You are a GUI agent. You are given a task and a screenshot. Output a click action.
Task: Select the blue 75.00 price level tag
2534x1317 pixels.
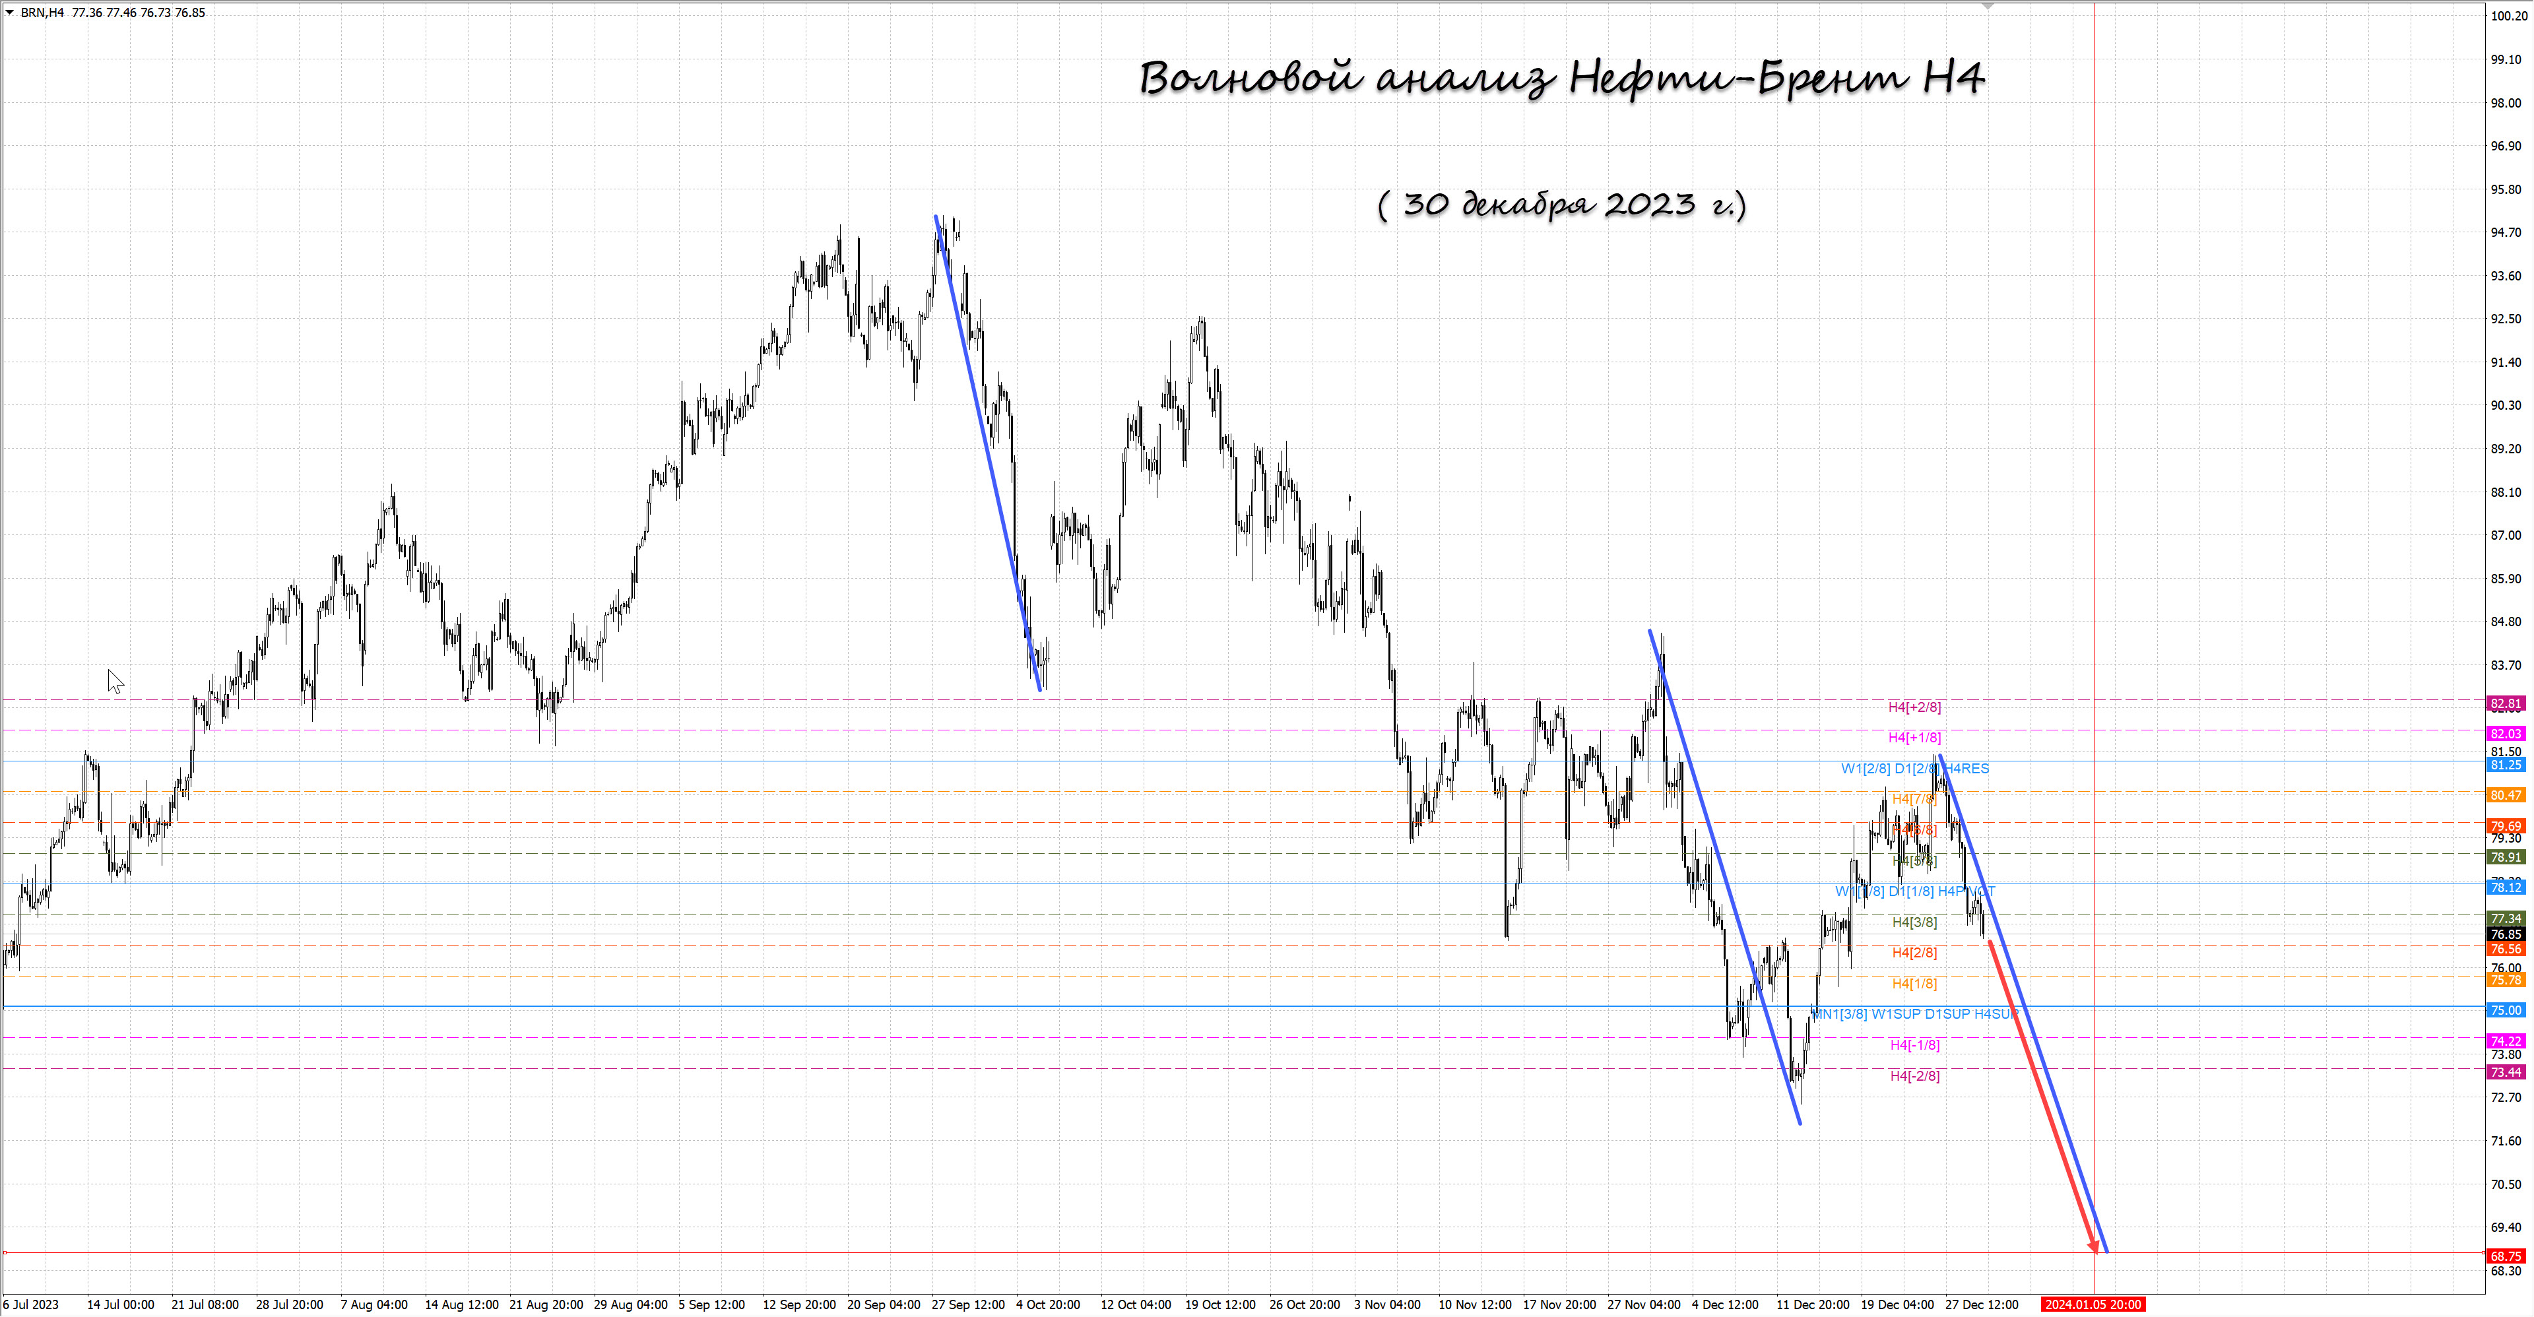2506,1010
